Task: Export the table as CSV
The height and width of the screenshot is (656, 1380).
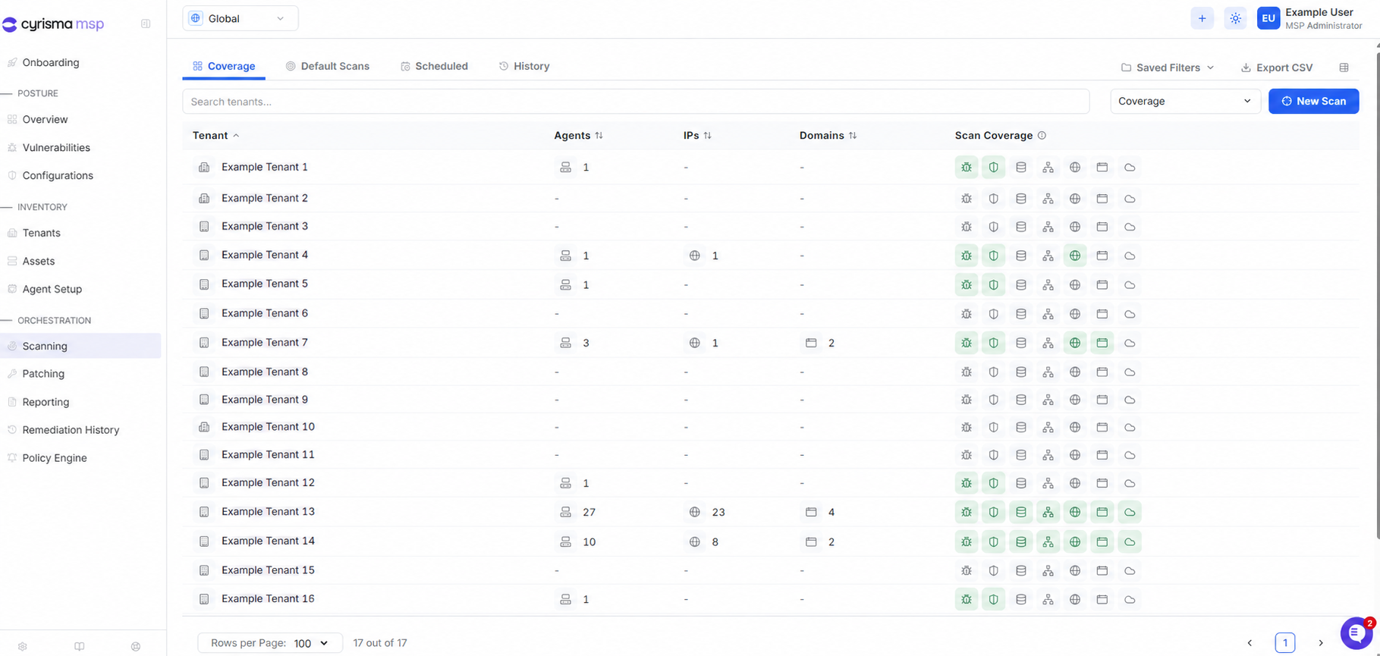Action: click(1277, 67)
